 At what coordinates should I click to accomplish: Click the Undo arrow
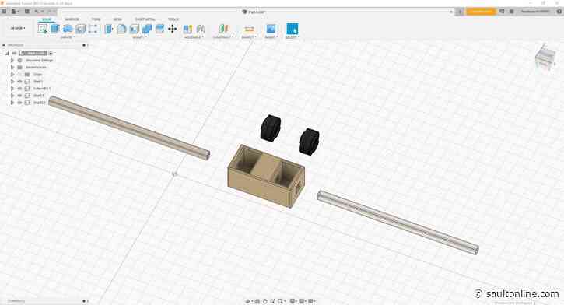(x=37, y=12)
